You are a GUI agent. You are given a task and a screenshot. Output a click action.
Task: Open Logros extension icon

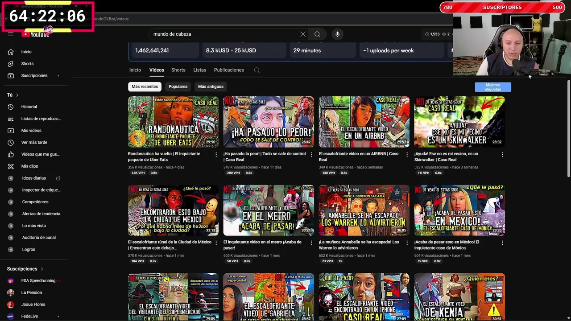(x=11, y=249)
